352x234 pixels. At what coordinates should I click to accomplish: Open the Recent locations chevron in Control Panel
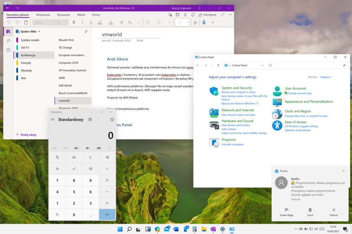[212, 65]
